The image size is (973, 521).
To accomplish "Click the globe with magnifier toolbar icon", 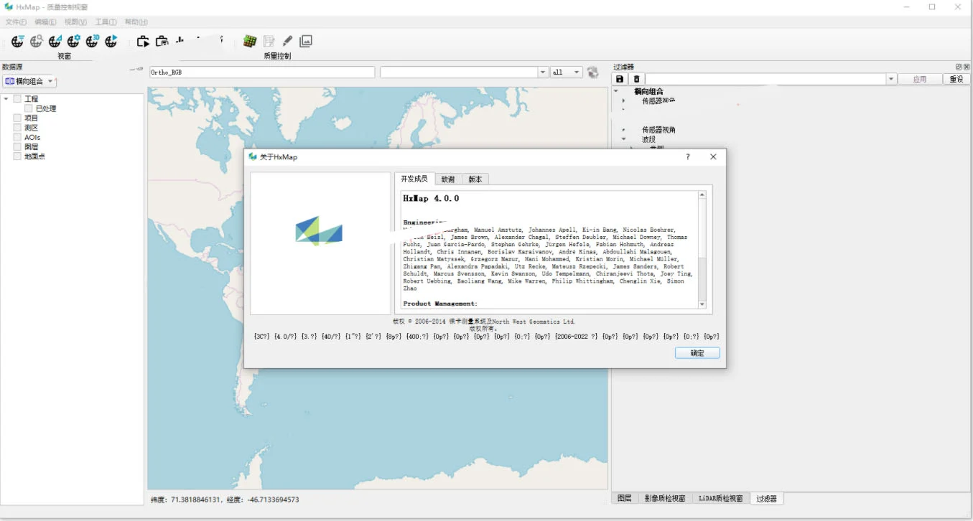I will [x=36, y=42].
